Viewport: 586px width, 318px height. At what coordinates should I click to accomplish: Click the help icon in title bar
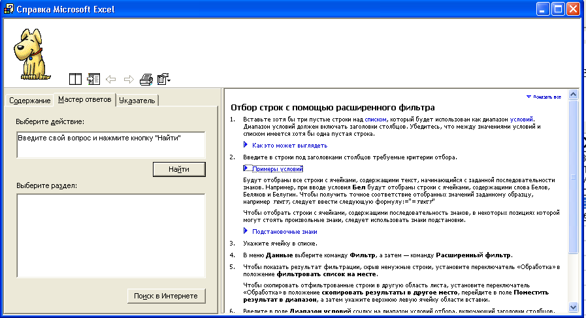point(8,9)
